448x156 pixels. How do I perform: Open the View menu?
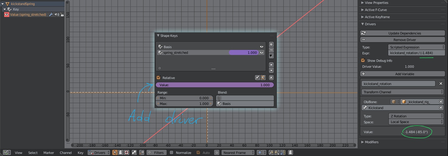[x=18, y=153]
